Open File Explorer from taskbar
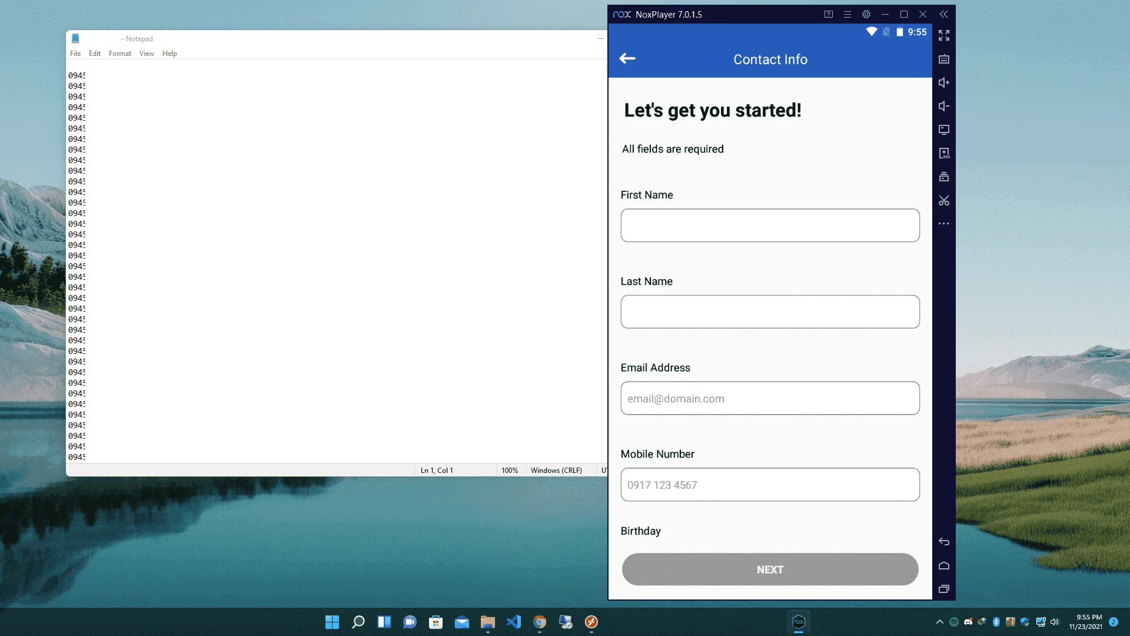 (x=488, y=622)
